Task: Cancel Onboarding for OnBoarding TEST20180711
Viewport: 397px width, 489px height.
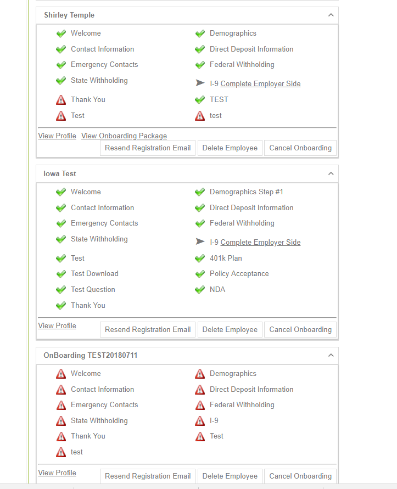Action: pyautogui.click(x=300, y=476)
